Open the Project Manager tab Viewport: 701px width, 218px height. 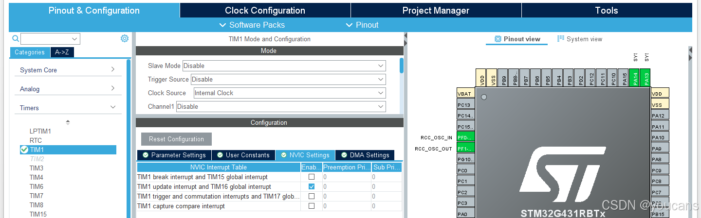[x=436, y=10]
